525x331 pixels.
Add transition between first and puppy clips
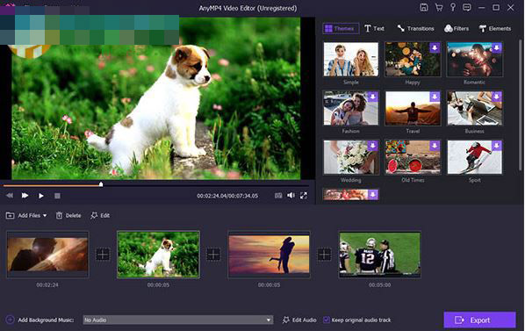tap(103, 255)
